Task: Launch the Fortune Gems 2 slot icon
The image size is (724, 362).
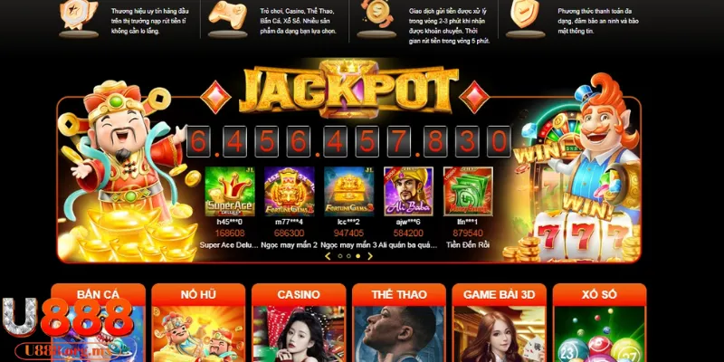Action: tap(290, 191)
